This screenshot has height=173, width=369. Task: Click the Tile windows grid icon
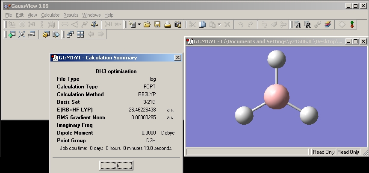[x=80, y=34]
